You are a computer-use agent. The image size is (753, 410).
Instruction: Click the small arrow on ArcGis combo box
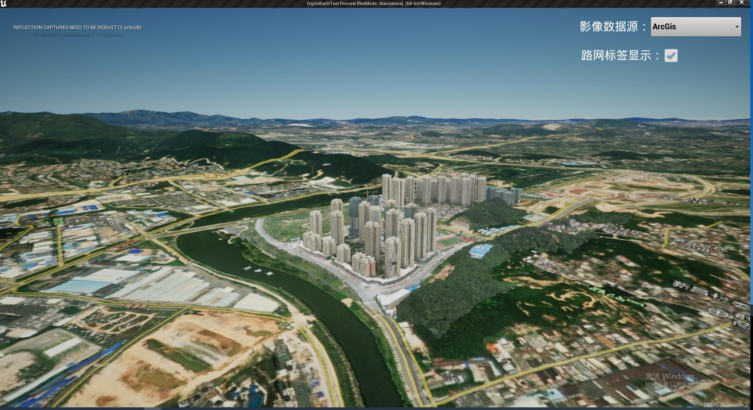click(737, 27)
